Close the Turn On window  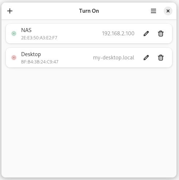[x=168, y=11]
